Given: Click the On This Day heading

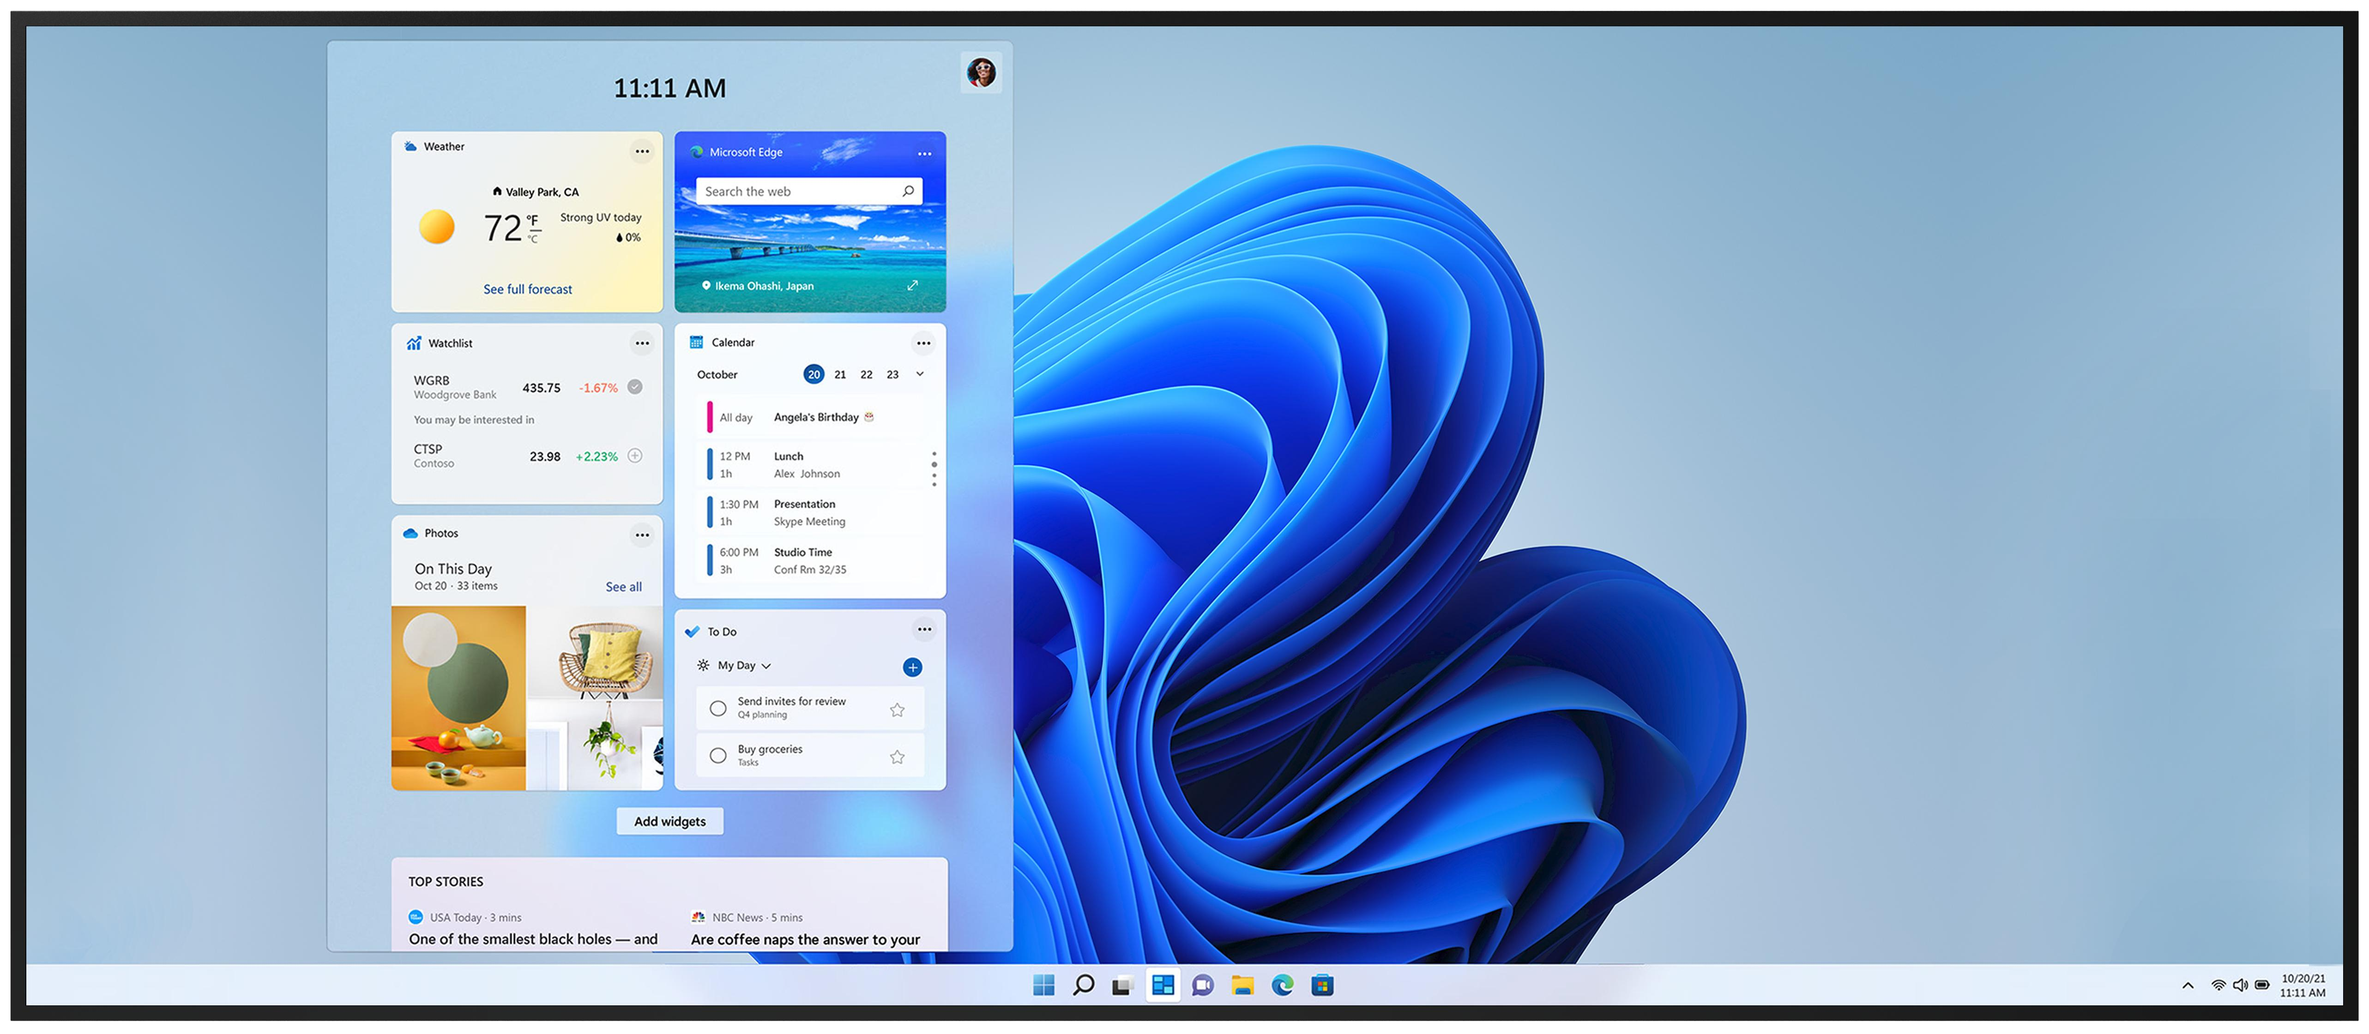Looking at the screenshot, I should pos(453,569).
